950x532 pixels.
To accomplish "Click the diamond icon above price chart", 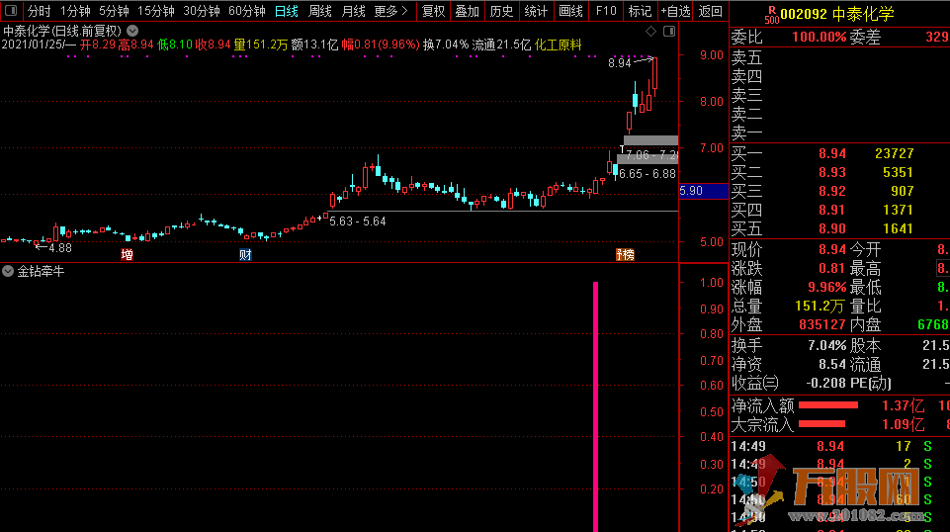I will click(648, 32).
